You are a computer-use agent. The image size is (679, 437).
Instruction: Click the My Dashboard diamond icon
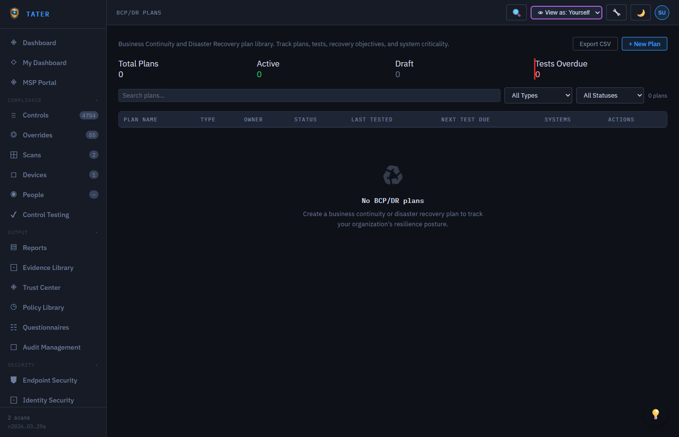(14, 63)
